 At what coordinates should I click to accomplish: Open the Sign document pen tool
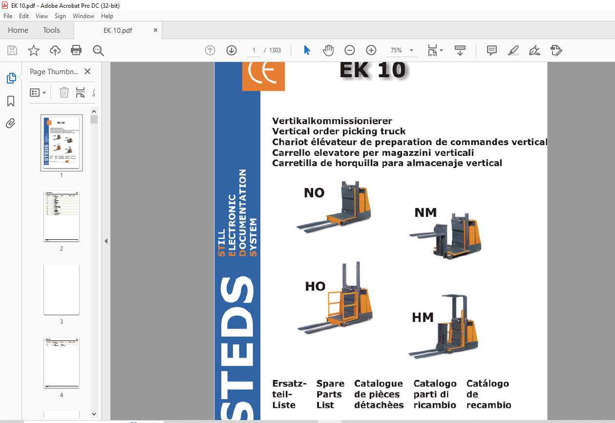click(534, 50)
